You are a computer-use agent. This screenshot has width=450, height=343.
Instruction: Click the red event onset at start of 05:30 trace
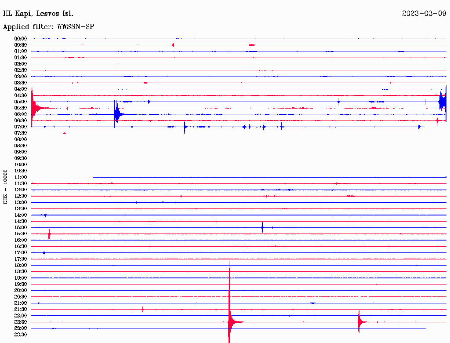point(33,107)
